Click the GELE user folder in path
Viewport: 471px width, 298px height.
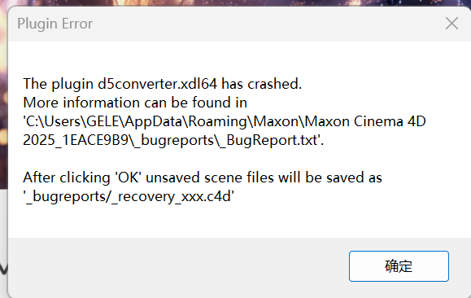tap(103, 121)
